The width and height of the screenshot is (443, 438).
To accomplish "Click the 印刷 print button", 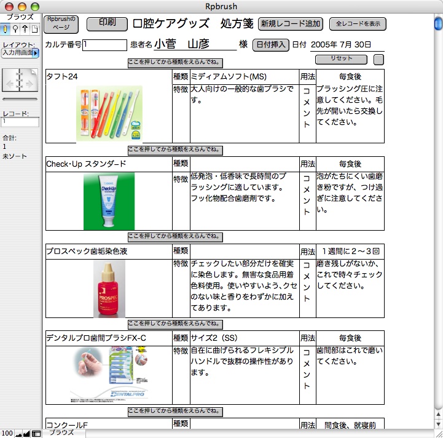I will click(x=107, y=24).
